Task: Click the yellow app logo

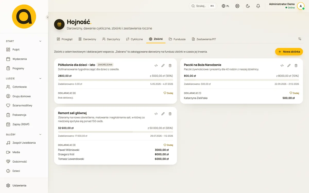Action: click(x=24, y=16)
